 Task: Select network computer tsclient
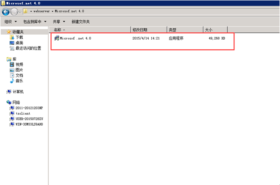tap(23, 113)
